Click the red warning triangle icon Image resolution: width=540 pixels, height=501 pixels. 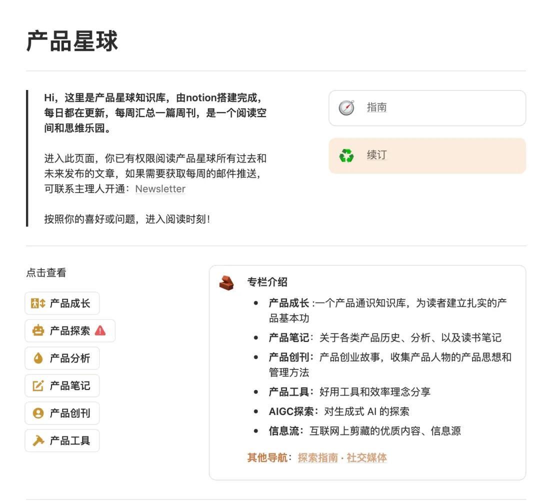point(100,330)
